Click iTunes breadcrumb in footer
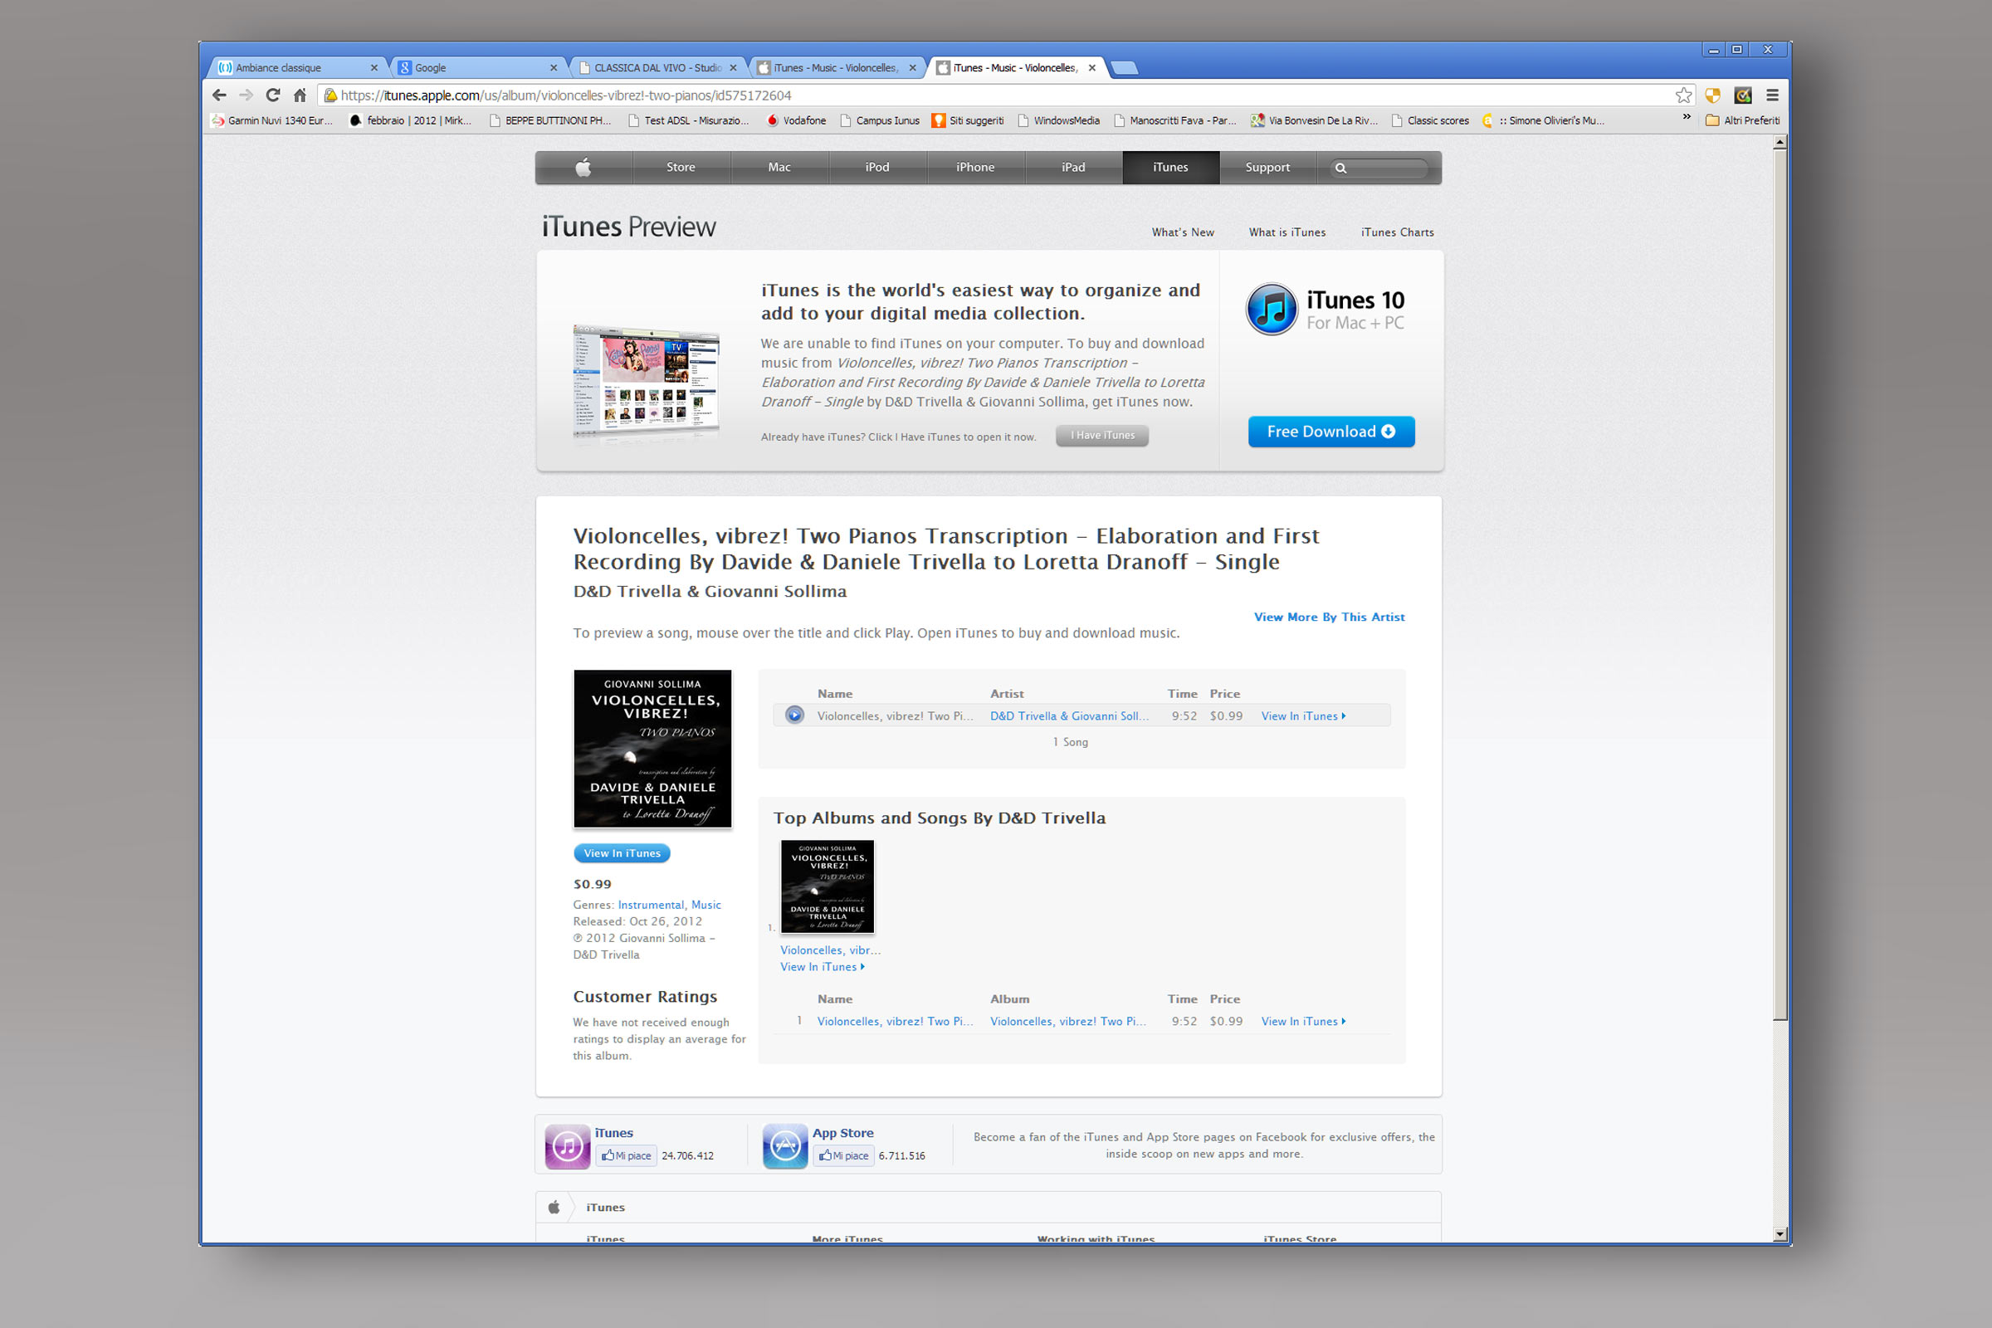 (x=606, y=1207)
